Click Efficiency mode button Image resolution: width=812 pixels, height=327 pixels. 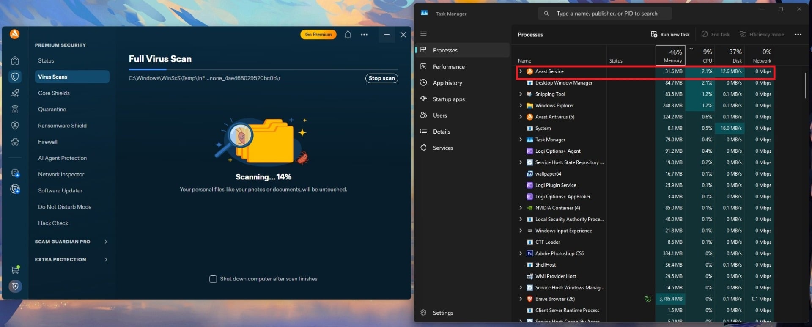pos(762,35)
